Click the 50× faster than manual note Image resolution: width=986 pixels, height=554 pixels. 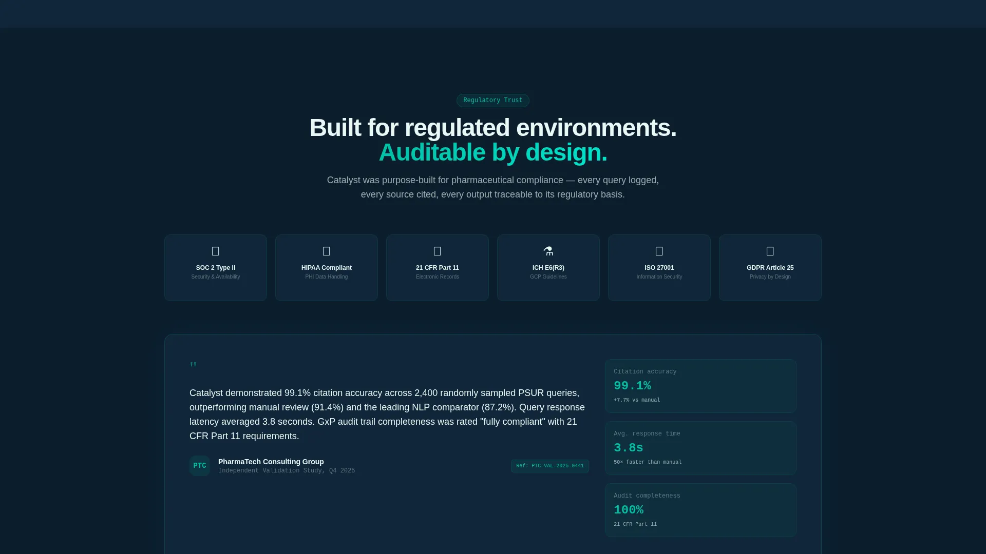click(x=648, y=462)
